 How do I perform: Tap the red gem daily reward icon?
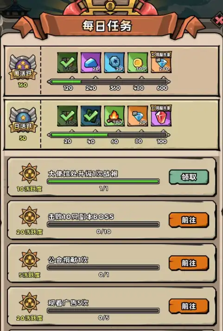[x=161, y=116]
